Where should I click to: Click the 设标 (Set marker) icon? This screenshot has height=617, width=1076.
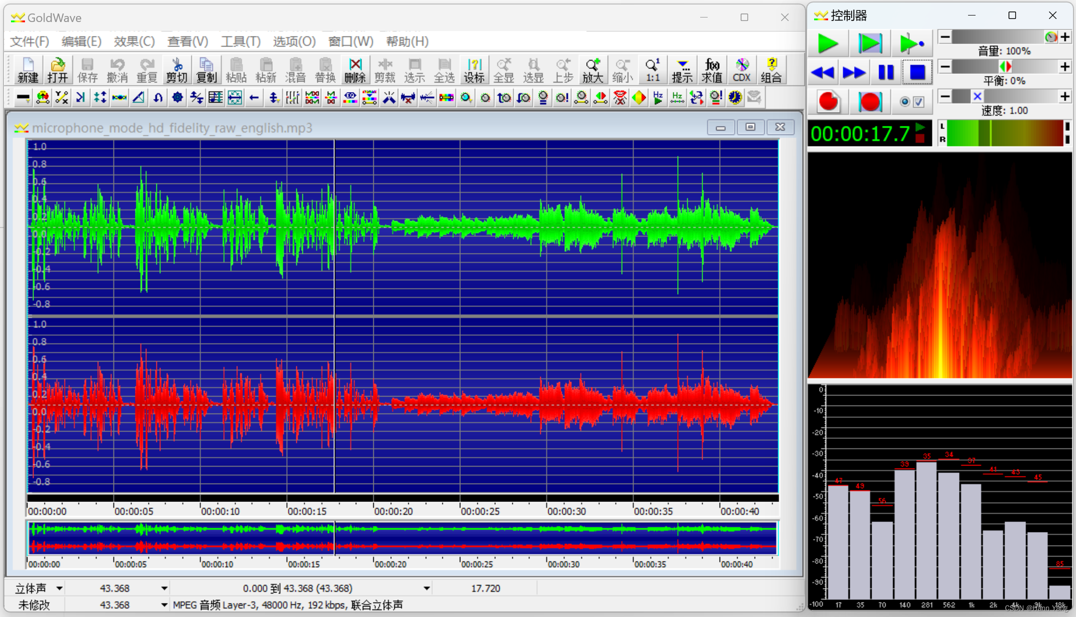click(474, 70)
